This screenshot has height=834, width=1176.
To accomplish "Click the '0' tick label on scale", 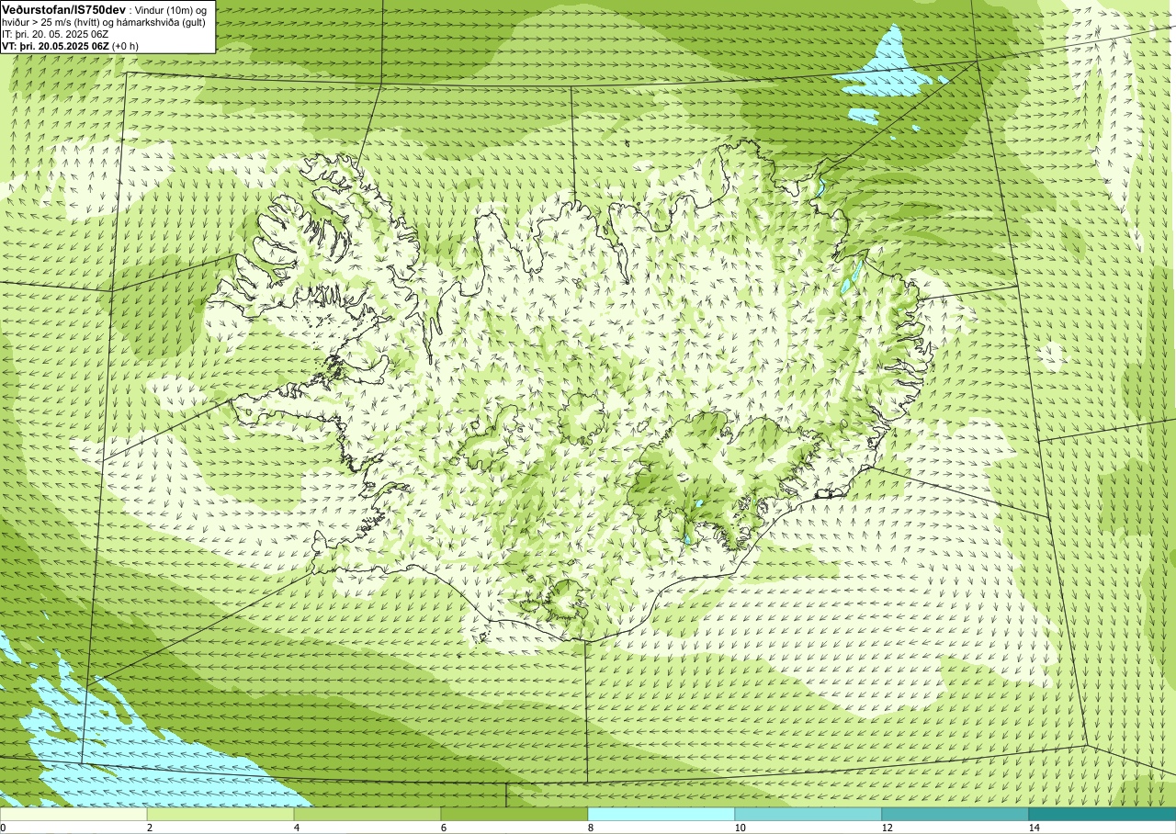I will pyautogui.click(x=4, y=828).
